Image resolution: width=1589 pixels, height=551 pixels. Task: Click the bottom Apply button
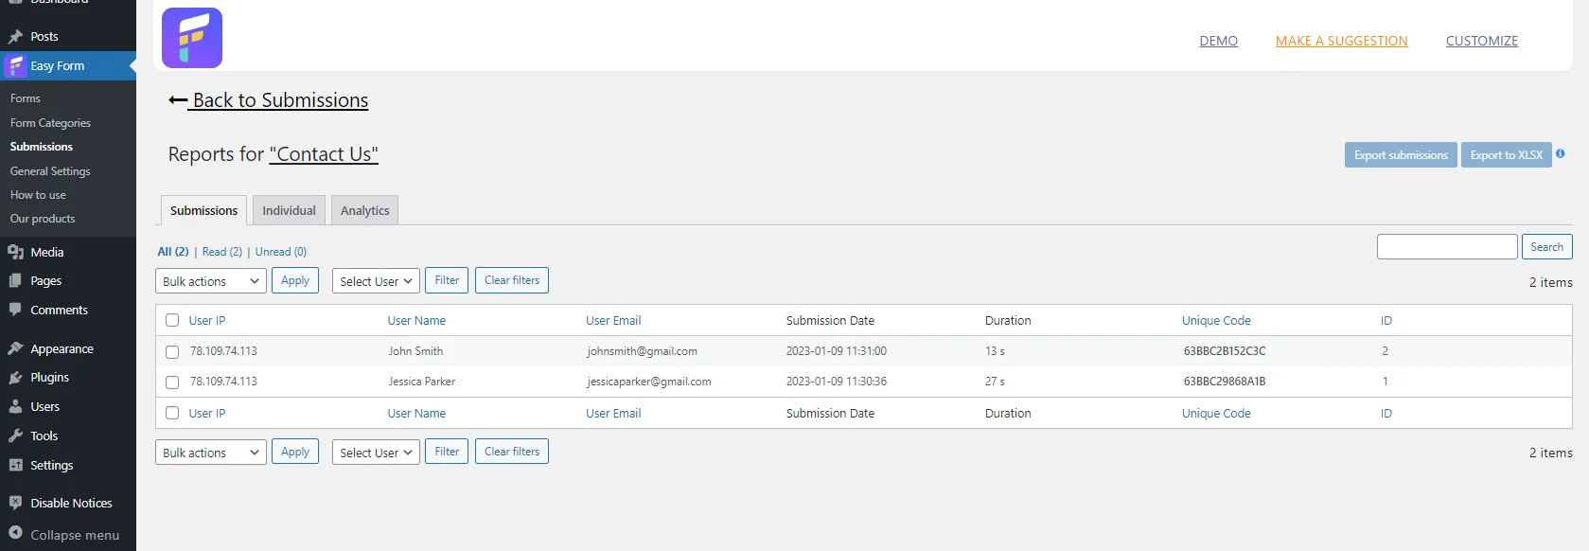click(295, 452)
